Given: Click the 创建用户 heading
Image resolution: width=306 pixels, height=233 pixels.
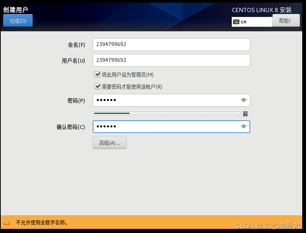Looking at the screenshot, I should 15,10.
